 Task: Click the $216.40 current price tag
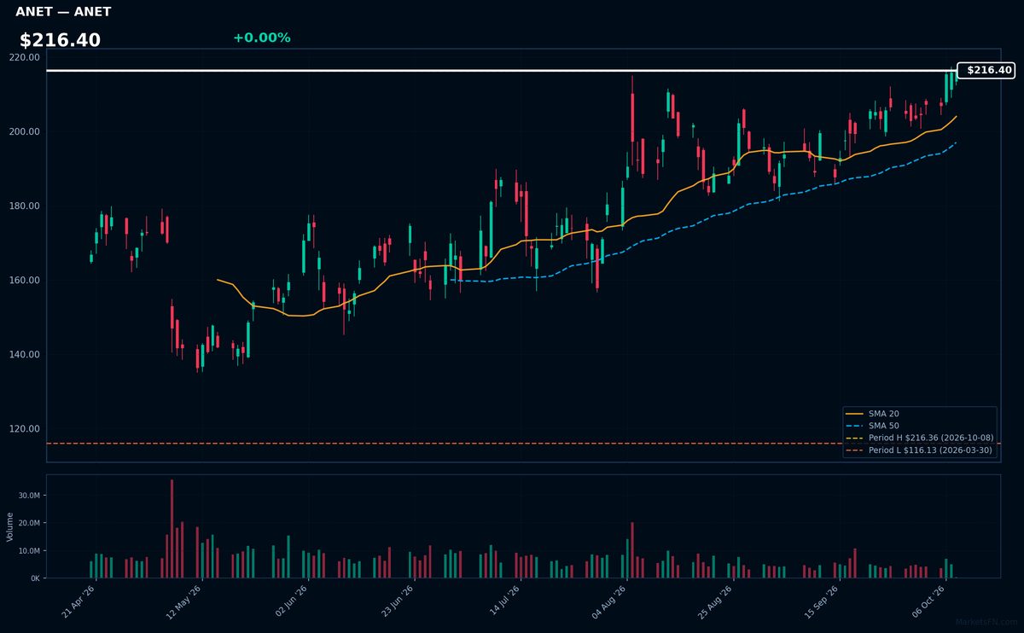click(986, 70)
